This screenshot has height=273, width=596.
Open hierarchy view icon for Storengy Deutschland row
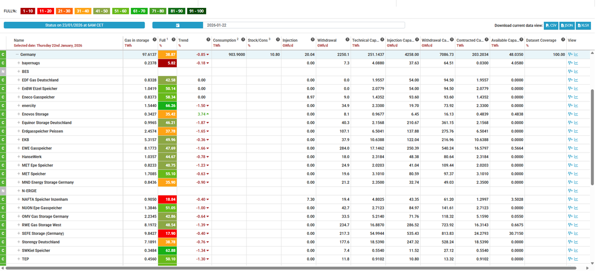tap(570, 242)
